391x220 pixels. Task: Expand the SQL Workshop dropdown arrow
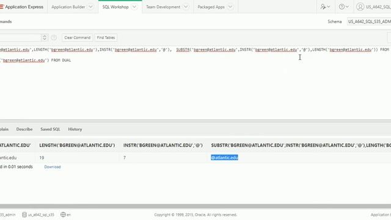134,7
